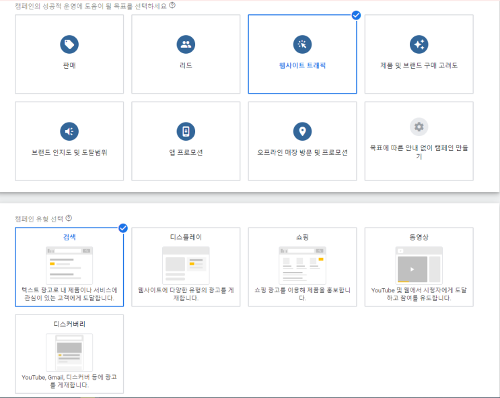This screenshot has width=500, height=398.
Task: Uncheck the blue checkmark on 웹사이트 트래픽 card
Action: coord(356,15)
